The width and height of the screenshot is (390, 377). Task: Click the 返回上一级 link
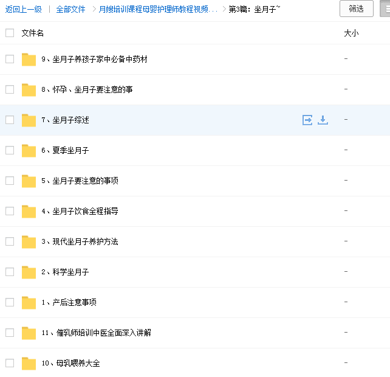click(x=23, y=9)
